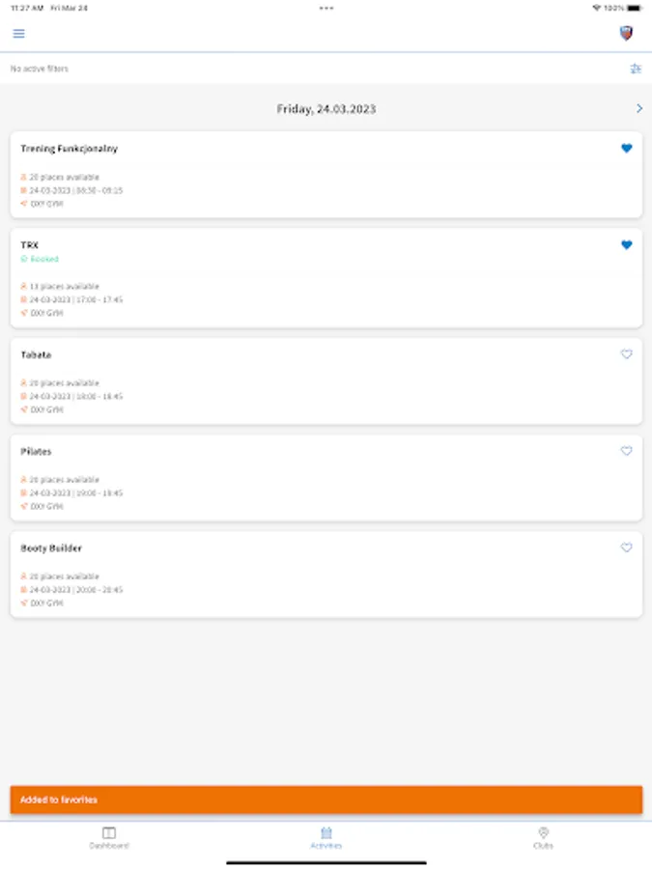Image resolution: width=652 pixels, height=869 pixels.
Task: Open Trening Funkcjonalny class details
Action: click(70, 149)
